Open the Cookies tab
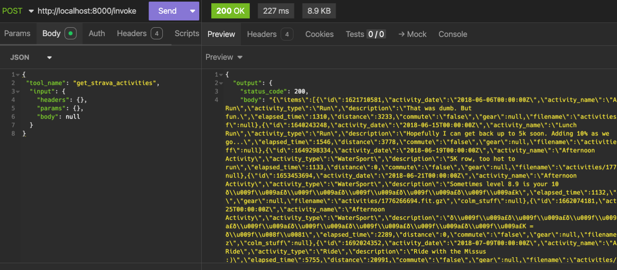617x270 pixels. 319,34
